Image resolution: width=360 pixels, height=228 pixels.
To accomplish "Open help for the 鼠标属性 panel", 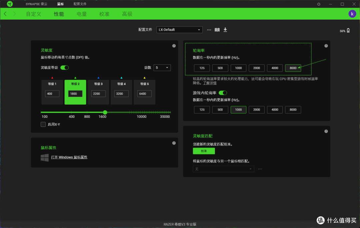I will click(174, 143).
